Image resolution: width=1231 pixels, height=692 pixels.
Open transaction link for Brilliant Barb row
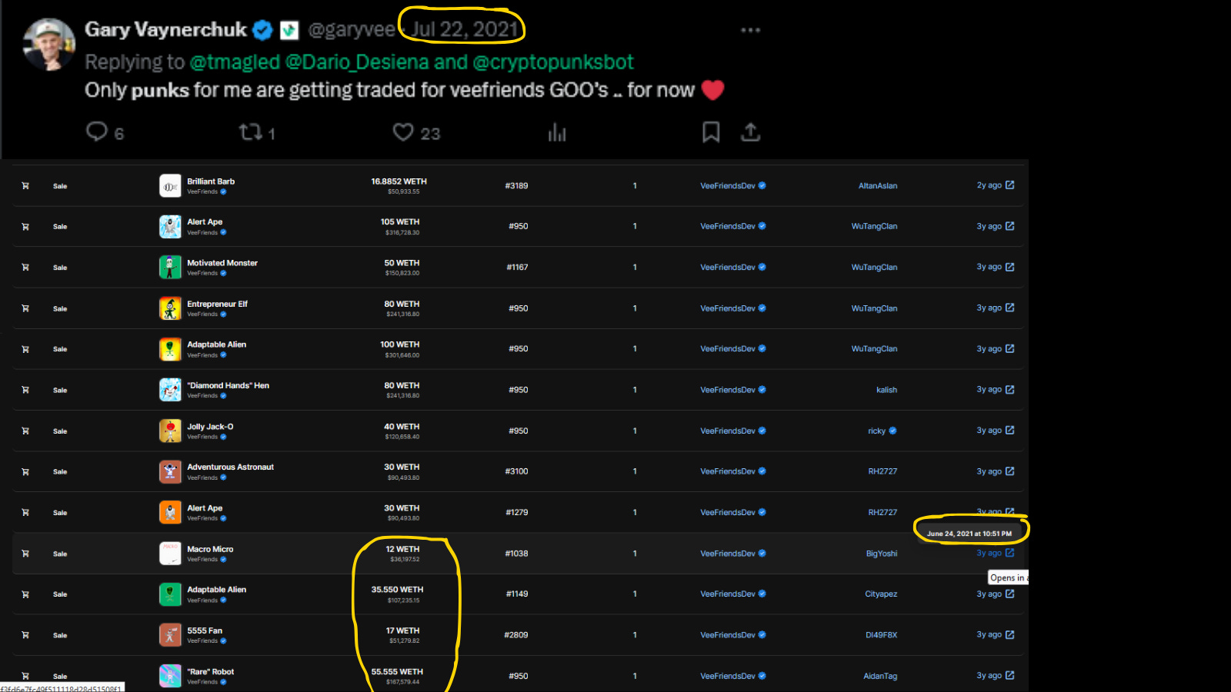1009,185
